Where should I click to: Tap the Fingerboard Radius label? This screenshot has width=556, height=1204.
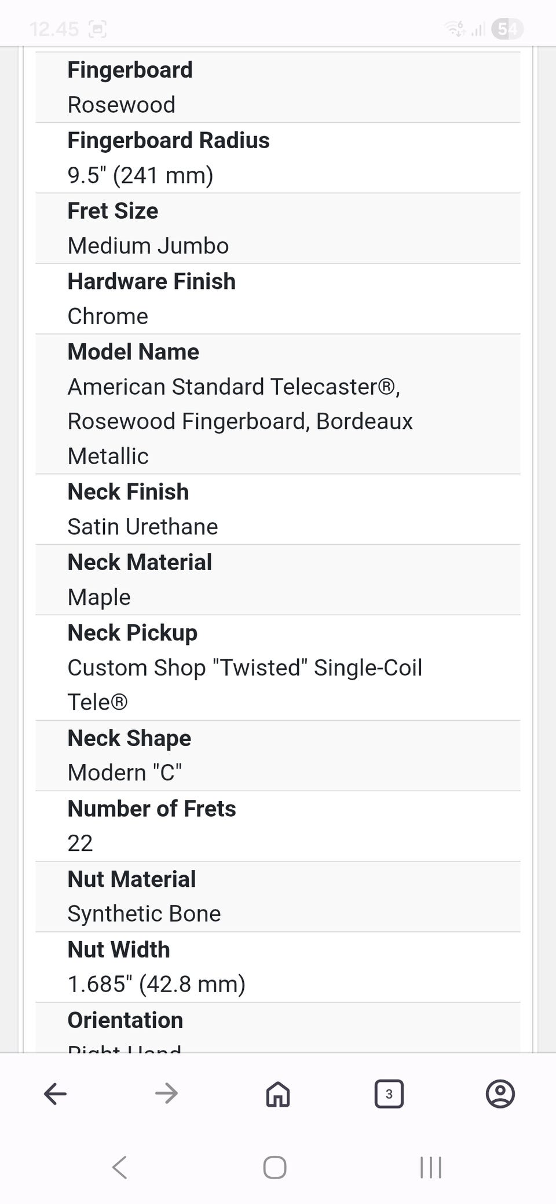169,141
